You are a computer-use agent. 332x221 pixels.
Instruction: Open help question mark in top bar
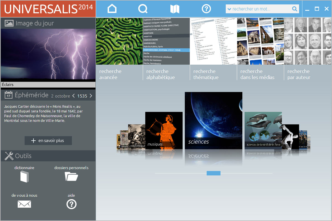(x=206, y=9)
